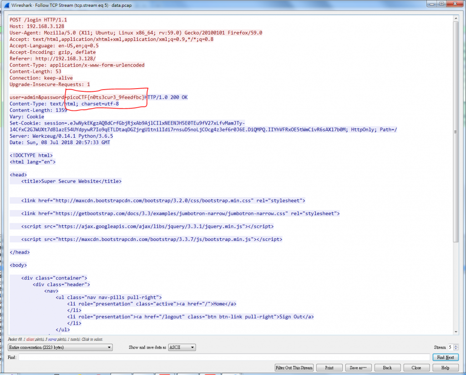Minimize the Follow TCP Stream window
This screenshot has width=466, height=375.
coord(431,4)
